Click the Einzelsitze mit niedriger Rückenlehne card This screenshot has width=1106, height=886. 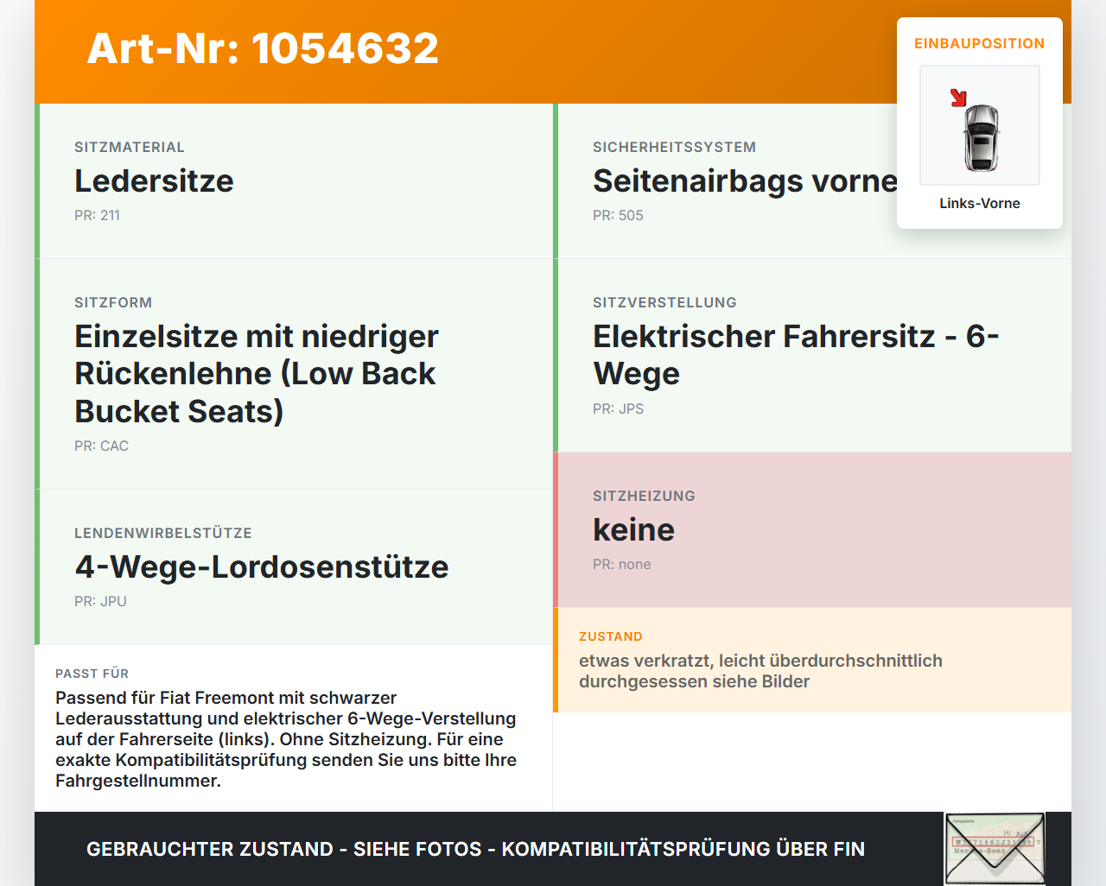(294, 374)
